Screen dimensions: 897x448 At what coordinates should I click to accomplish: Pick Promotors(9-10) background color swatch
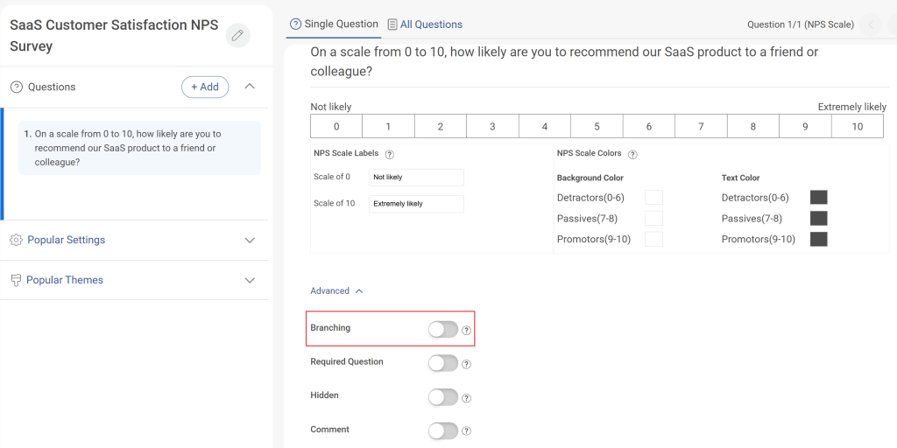[x=653, y=239]
